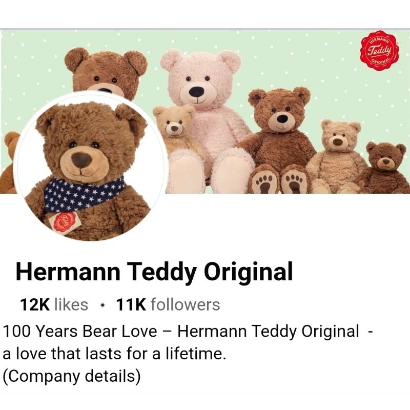Click the large pink teddy bear in cover

coord(207,120)
